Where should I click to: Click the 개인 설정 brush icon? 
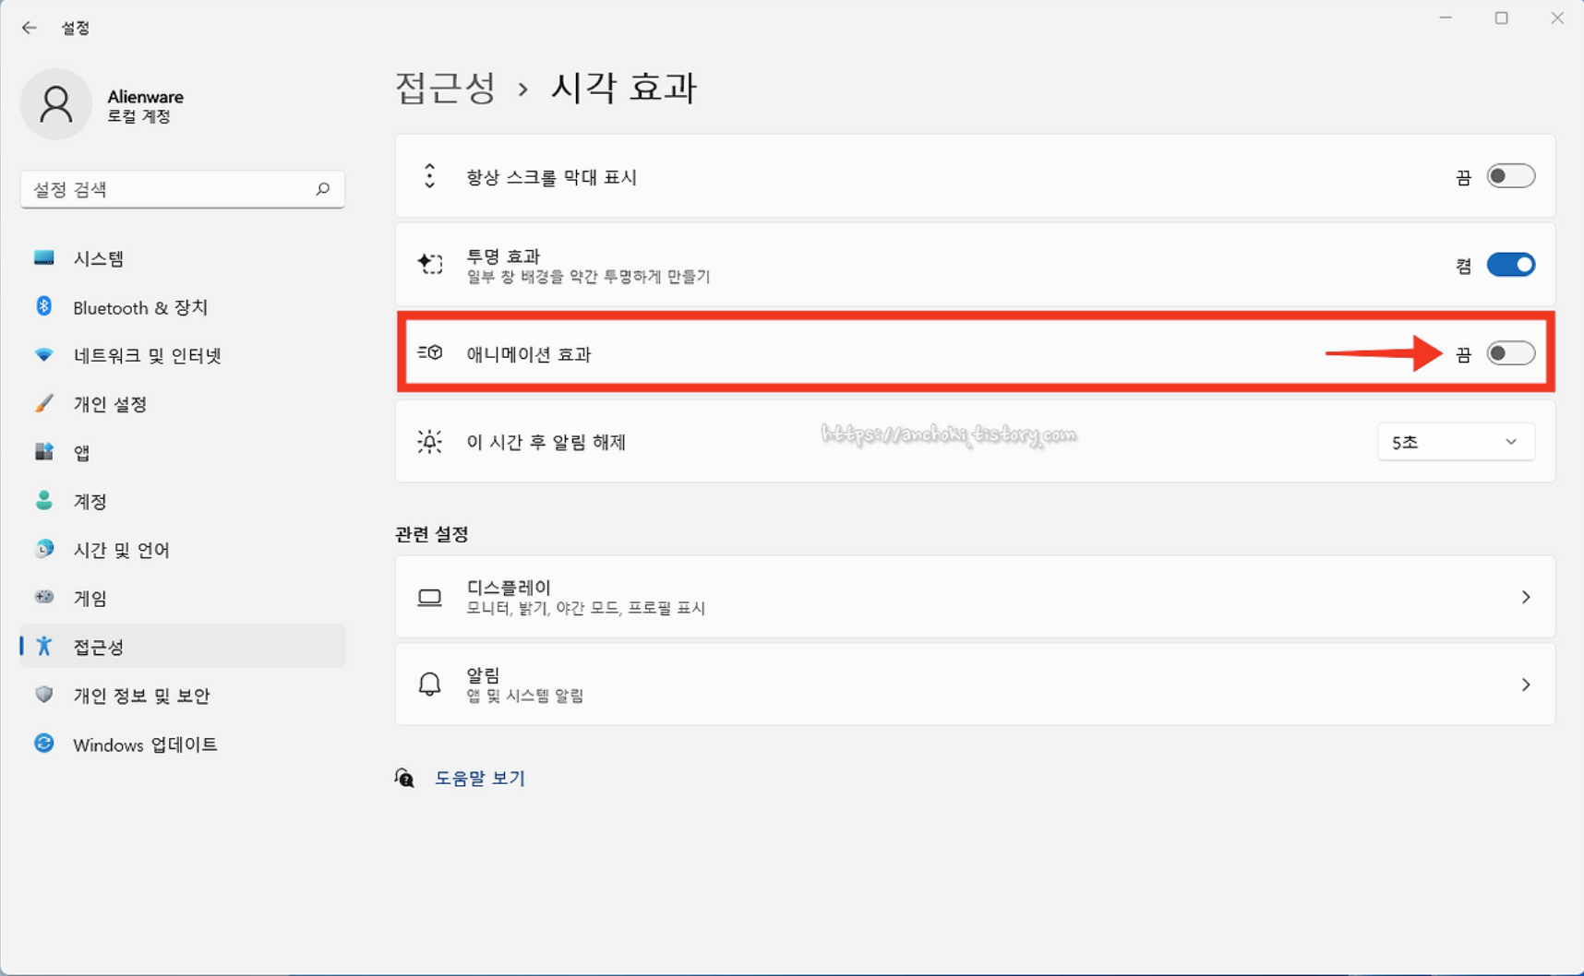coord(43,403)
